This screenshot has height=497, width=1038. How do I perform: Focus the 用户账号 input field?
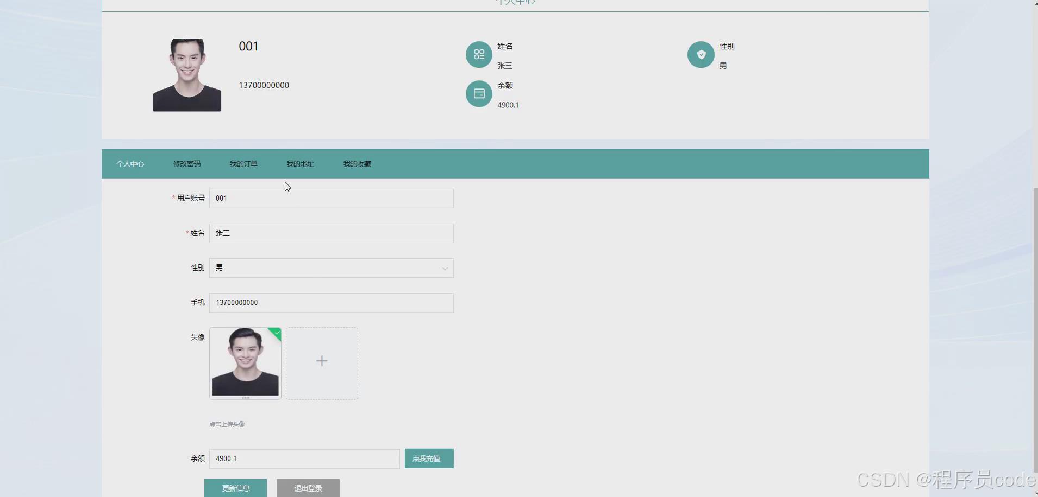[x=332, y=199]
